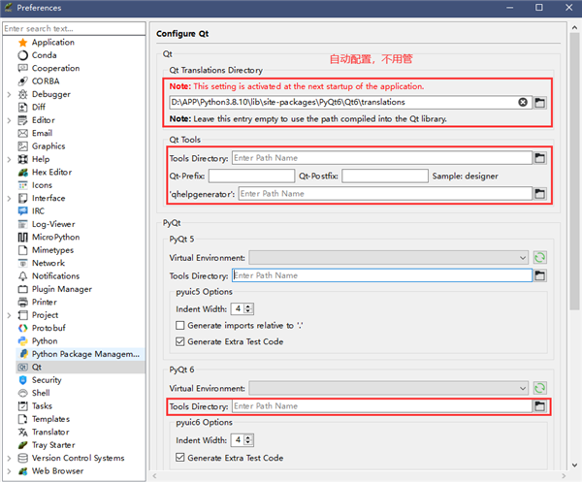Viewport: 582px width, 482px height.
Task: Open the Printer settings icon
Action: coord(23,302)
